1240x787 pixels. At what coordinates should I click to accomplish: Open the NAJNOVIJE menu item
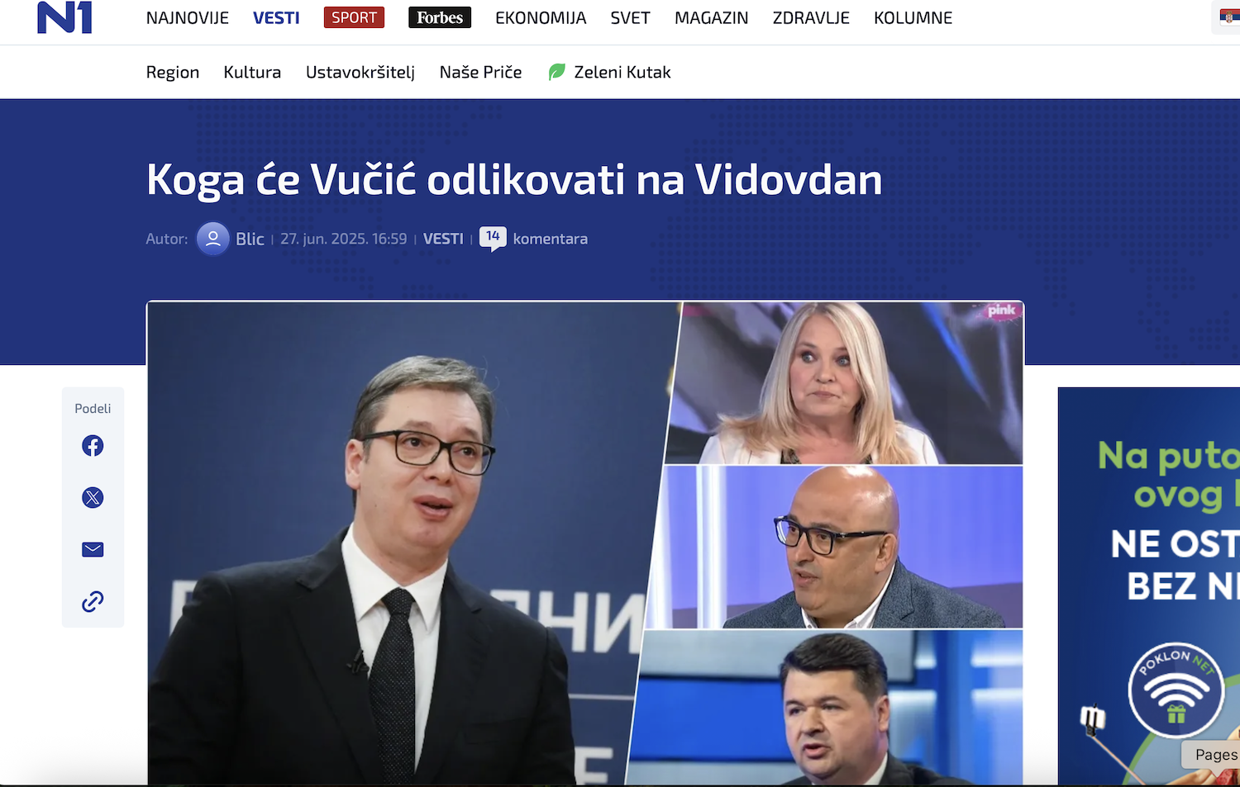[x=188, y=17]
